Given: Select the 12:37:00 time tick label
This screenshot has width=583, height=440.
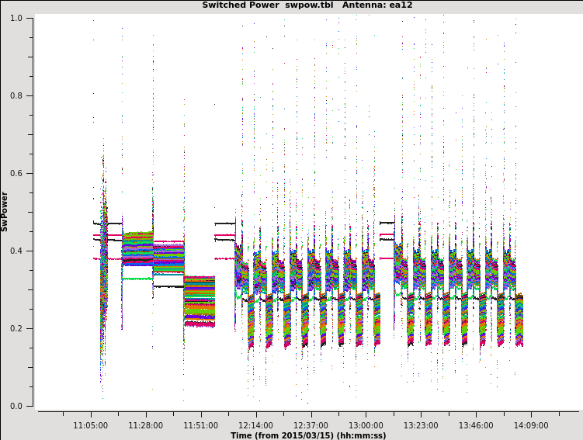Looking at the screenshot, I should [311, 425].
